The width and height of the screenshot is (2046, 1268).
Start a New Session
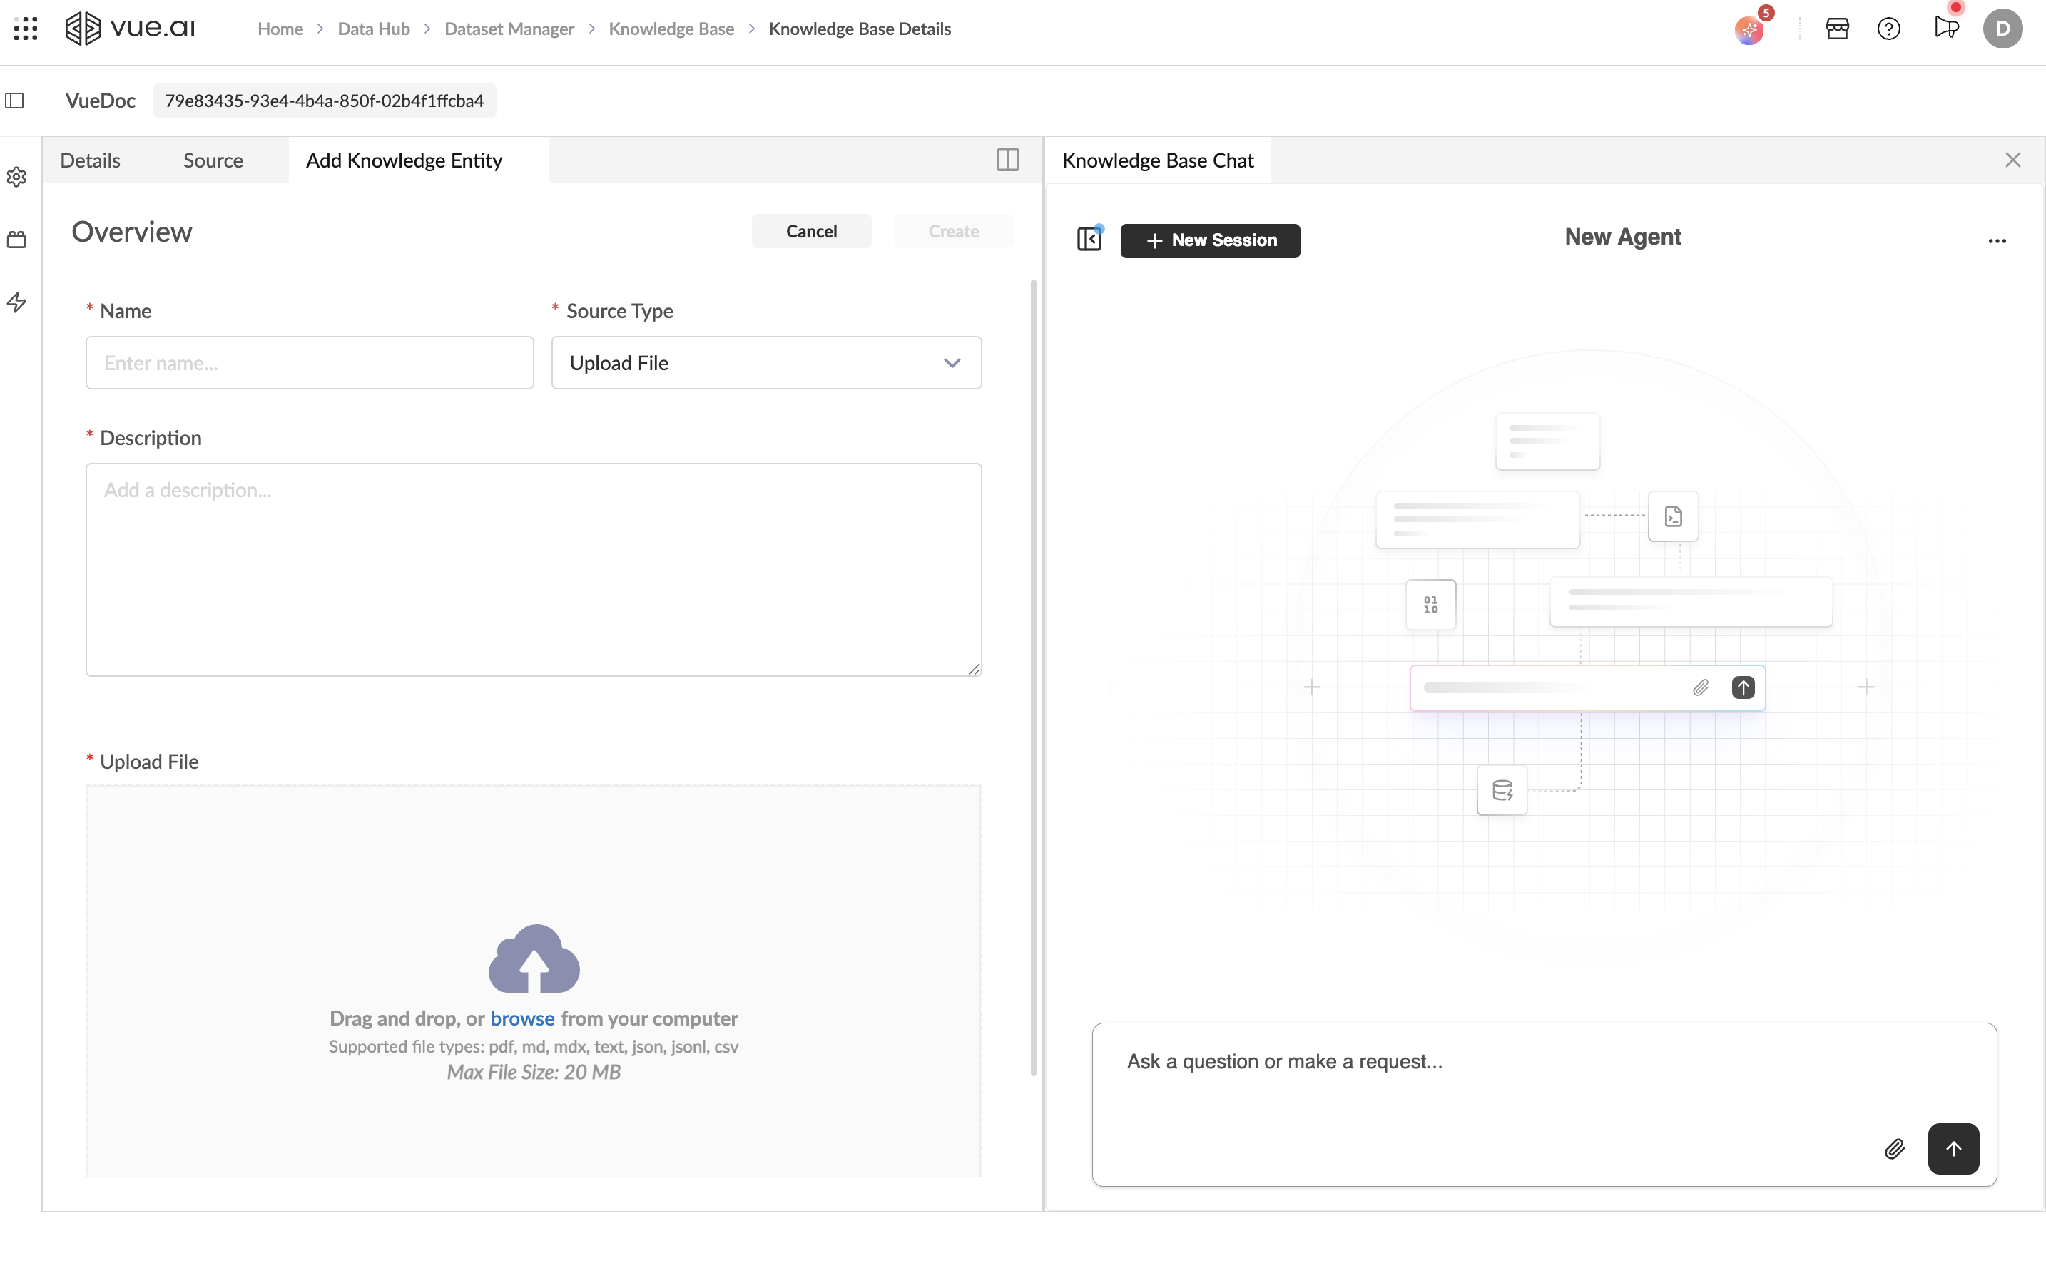point(1210,240)
